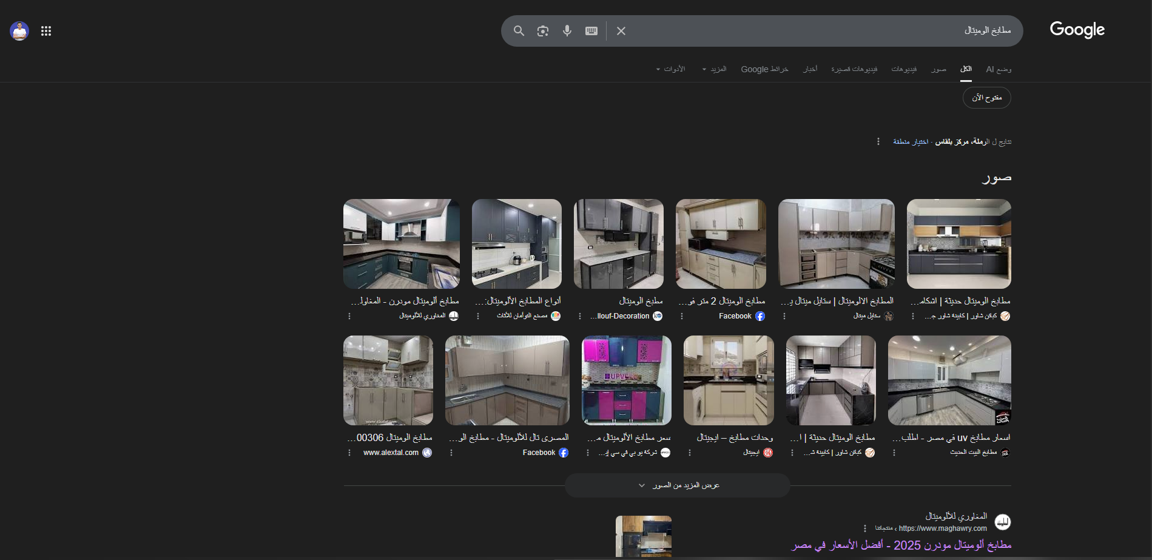Open the pink UPVC kitchen thumbnail
Screen dimensions: 1152x560
626,380
